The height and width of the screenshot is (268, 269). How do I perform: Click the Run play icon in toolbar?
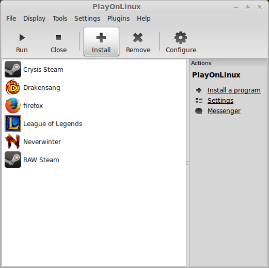click(x=22, y=38)
